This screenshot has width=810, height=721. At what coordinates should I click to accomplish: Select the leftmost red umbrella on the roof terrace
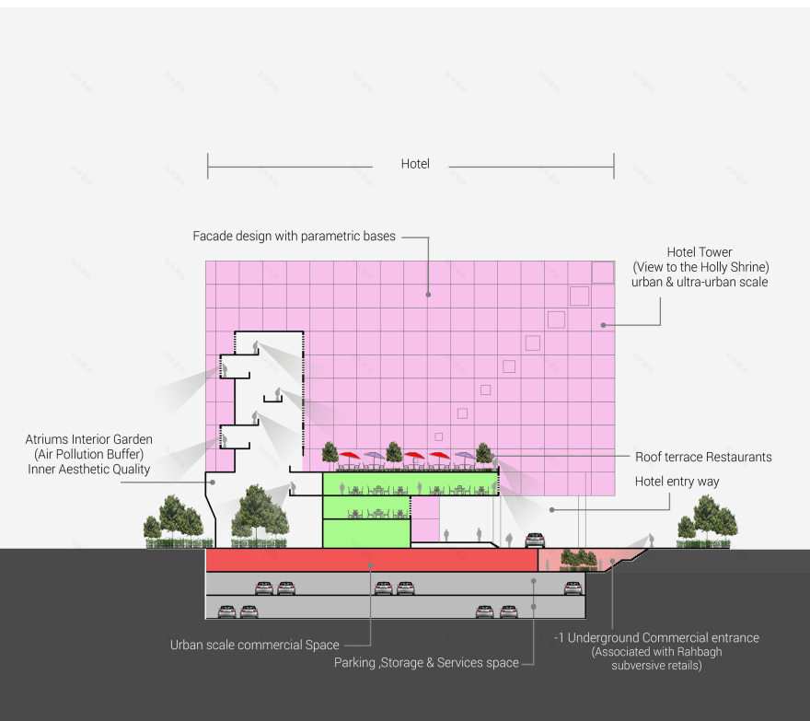[351, 456]
